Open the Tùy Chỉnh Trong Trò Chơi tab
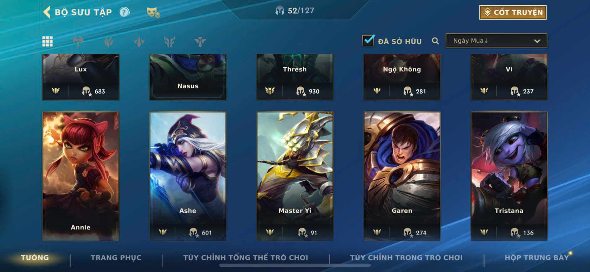Image resolution: width=590 pixels, height=272 pixels. click(406, 258)
